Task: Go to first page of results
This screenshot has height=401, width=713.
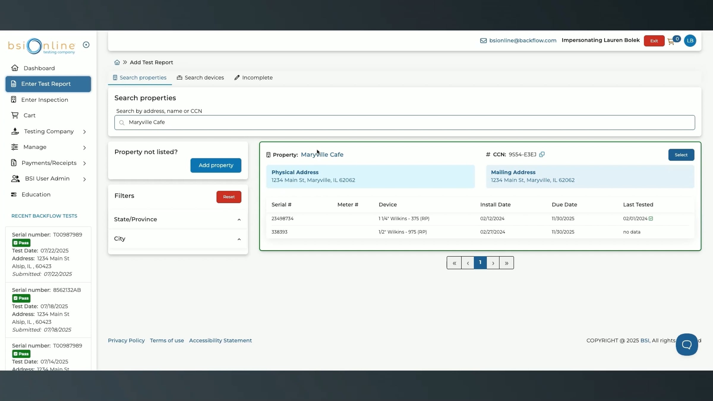Action: [x=454, y=263]
